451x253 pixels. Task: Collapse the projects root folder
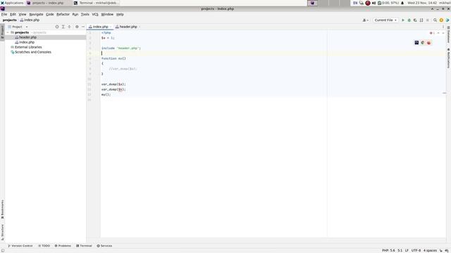[x=8, y=32]
